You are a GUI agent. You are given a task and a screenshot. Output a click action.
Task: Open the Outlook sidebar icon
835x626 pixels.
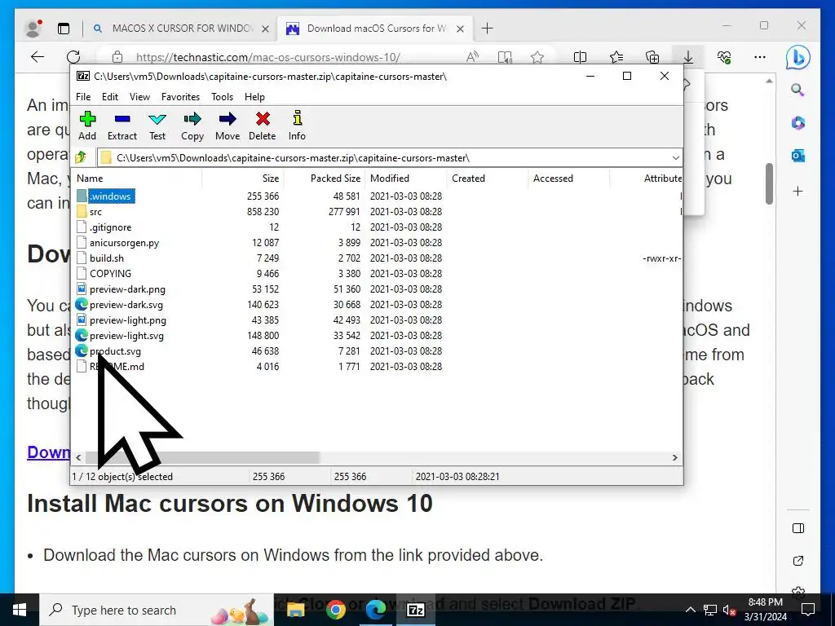797,156
